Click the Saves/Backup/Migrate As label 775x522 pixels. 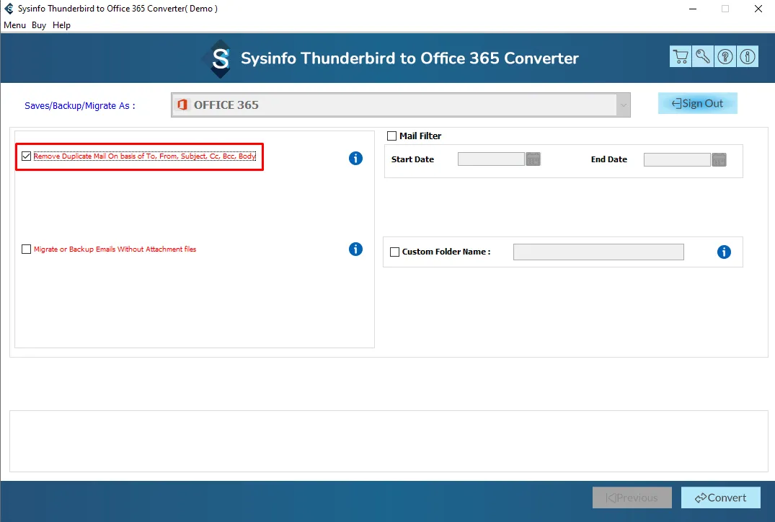pyautogui.click(x=79, y=106)
